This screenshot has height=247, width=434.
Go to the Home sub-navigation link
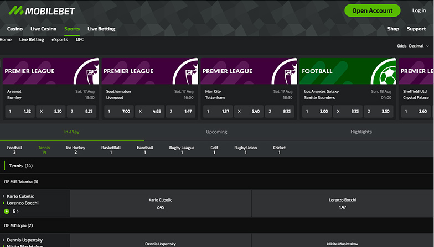(6, 40)
